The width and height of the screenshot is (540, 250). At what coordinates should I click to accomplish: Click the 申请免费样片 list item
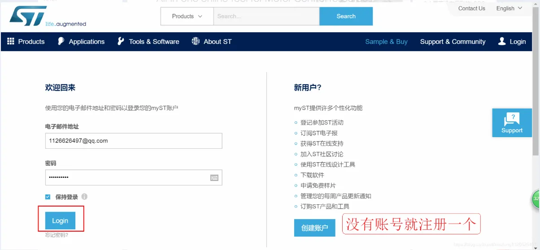click(318, 185)
